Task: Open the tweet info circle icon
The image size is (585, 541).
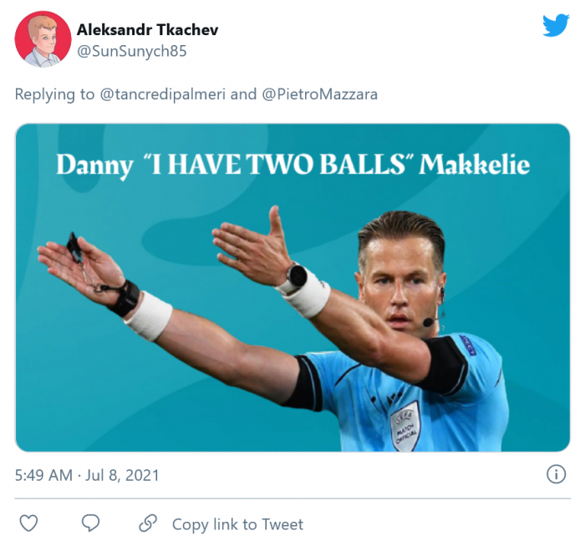Action: pyautogui.click(x=556, y=474)
